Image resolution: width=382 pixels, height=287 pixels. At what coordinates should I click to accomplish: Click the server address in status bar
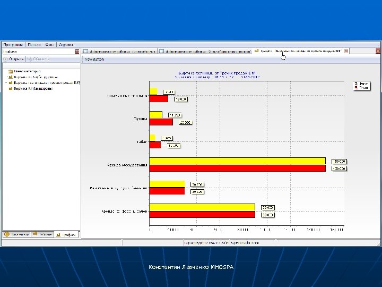206,243
